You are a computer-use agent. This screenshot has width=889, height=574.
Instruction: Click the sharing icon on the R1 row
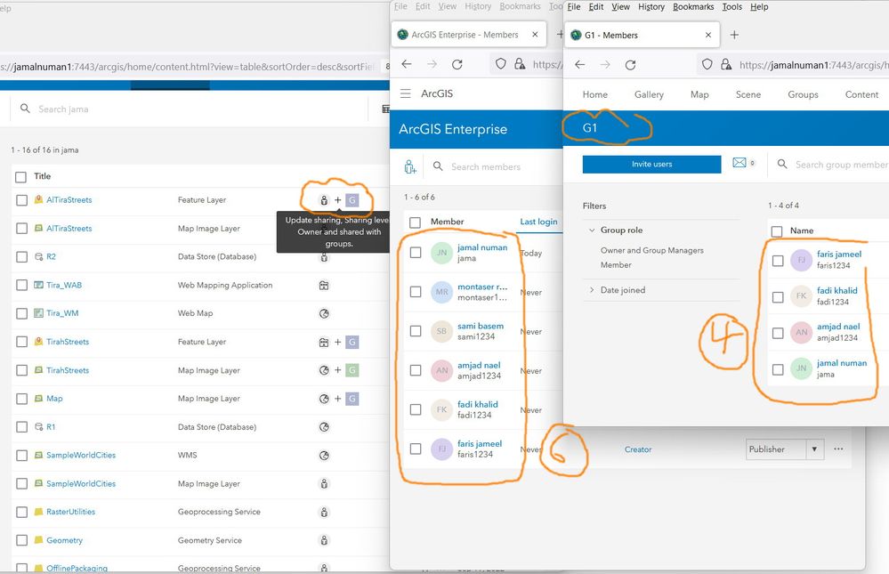324,427
